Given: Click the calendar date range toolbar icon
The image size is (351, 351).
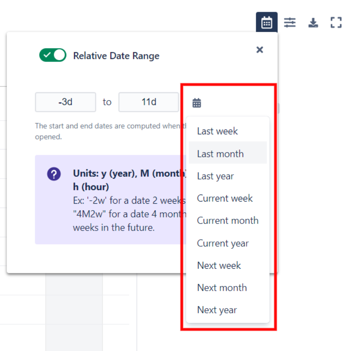Looking at the screenshot, I should (266, 23).
